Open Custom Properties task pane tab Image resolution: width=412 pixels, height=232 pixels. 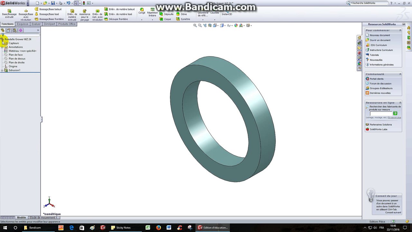pyautogui.click(x=359, y=69)
